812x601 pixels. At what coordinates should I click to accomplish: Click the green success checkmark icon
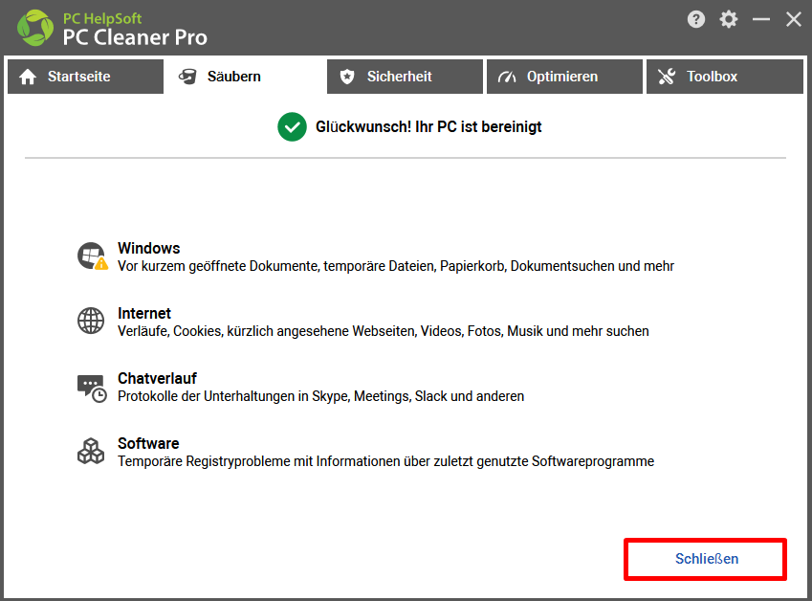pos(292,127)
